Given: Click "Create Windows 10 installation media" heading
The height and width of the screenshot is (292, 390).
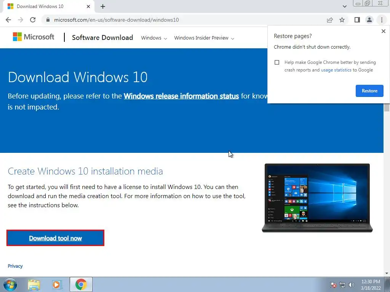Looking at the screenshot, I should pos(85,171).
